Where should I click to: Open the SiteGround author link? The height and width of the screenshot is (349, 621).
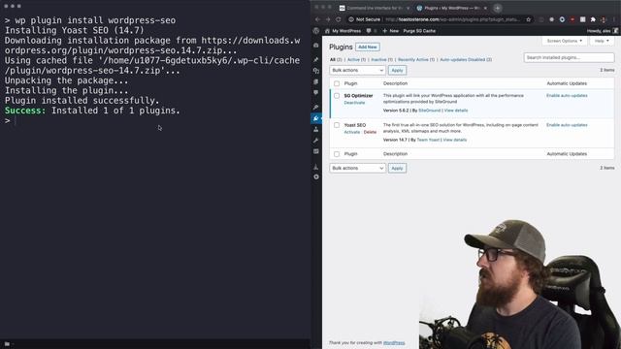click(429, 111)
